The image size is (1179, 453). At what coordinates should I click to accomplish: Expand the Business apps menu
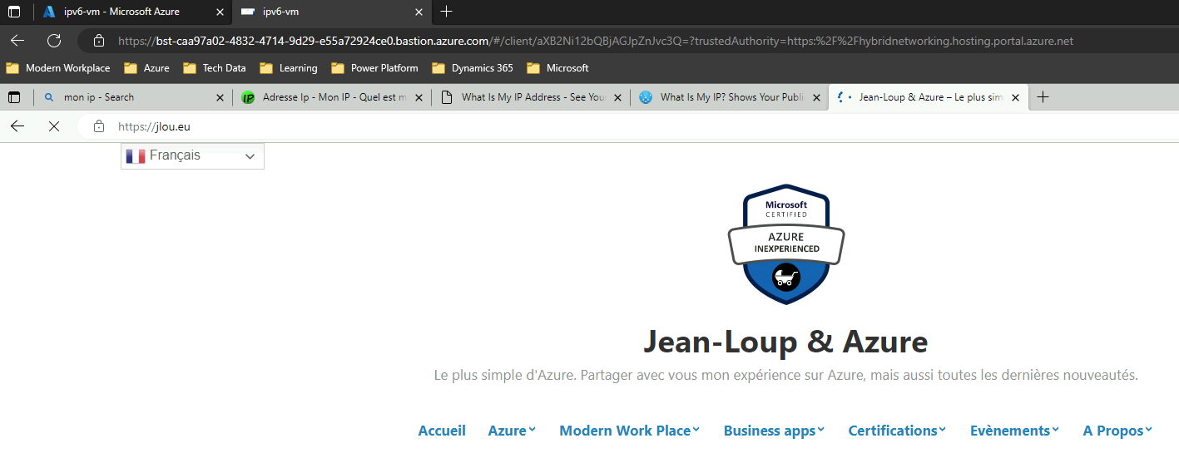point(774,431)
